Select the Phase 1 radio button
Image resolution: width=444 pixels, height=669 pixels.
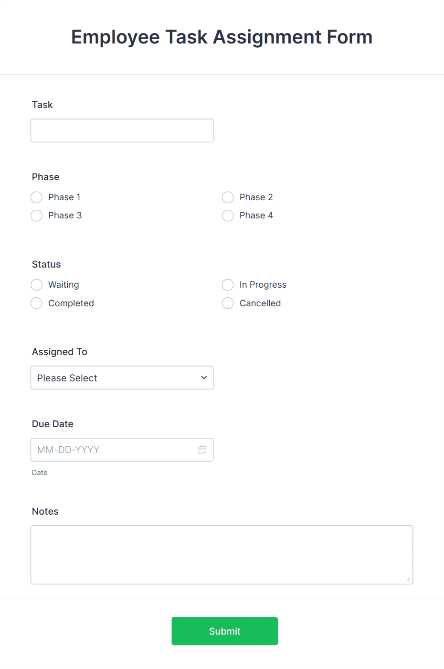pos(36,197)
